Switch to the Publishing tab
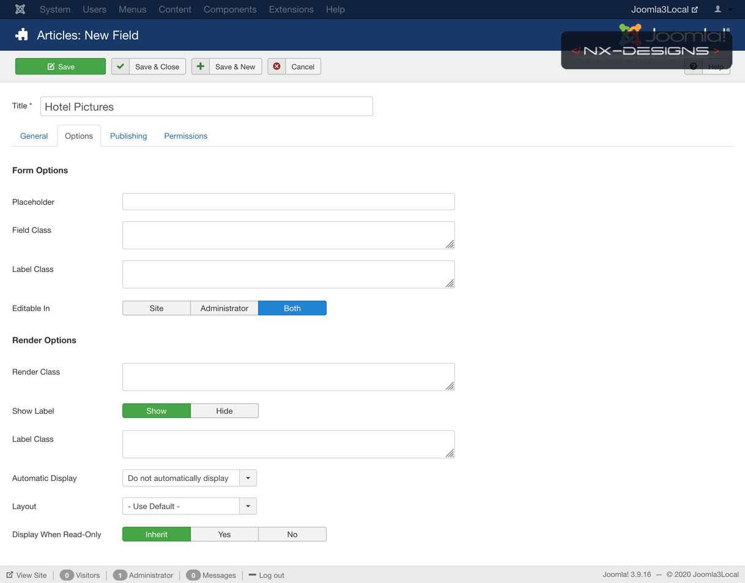 [x=128, y=136]
